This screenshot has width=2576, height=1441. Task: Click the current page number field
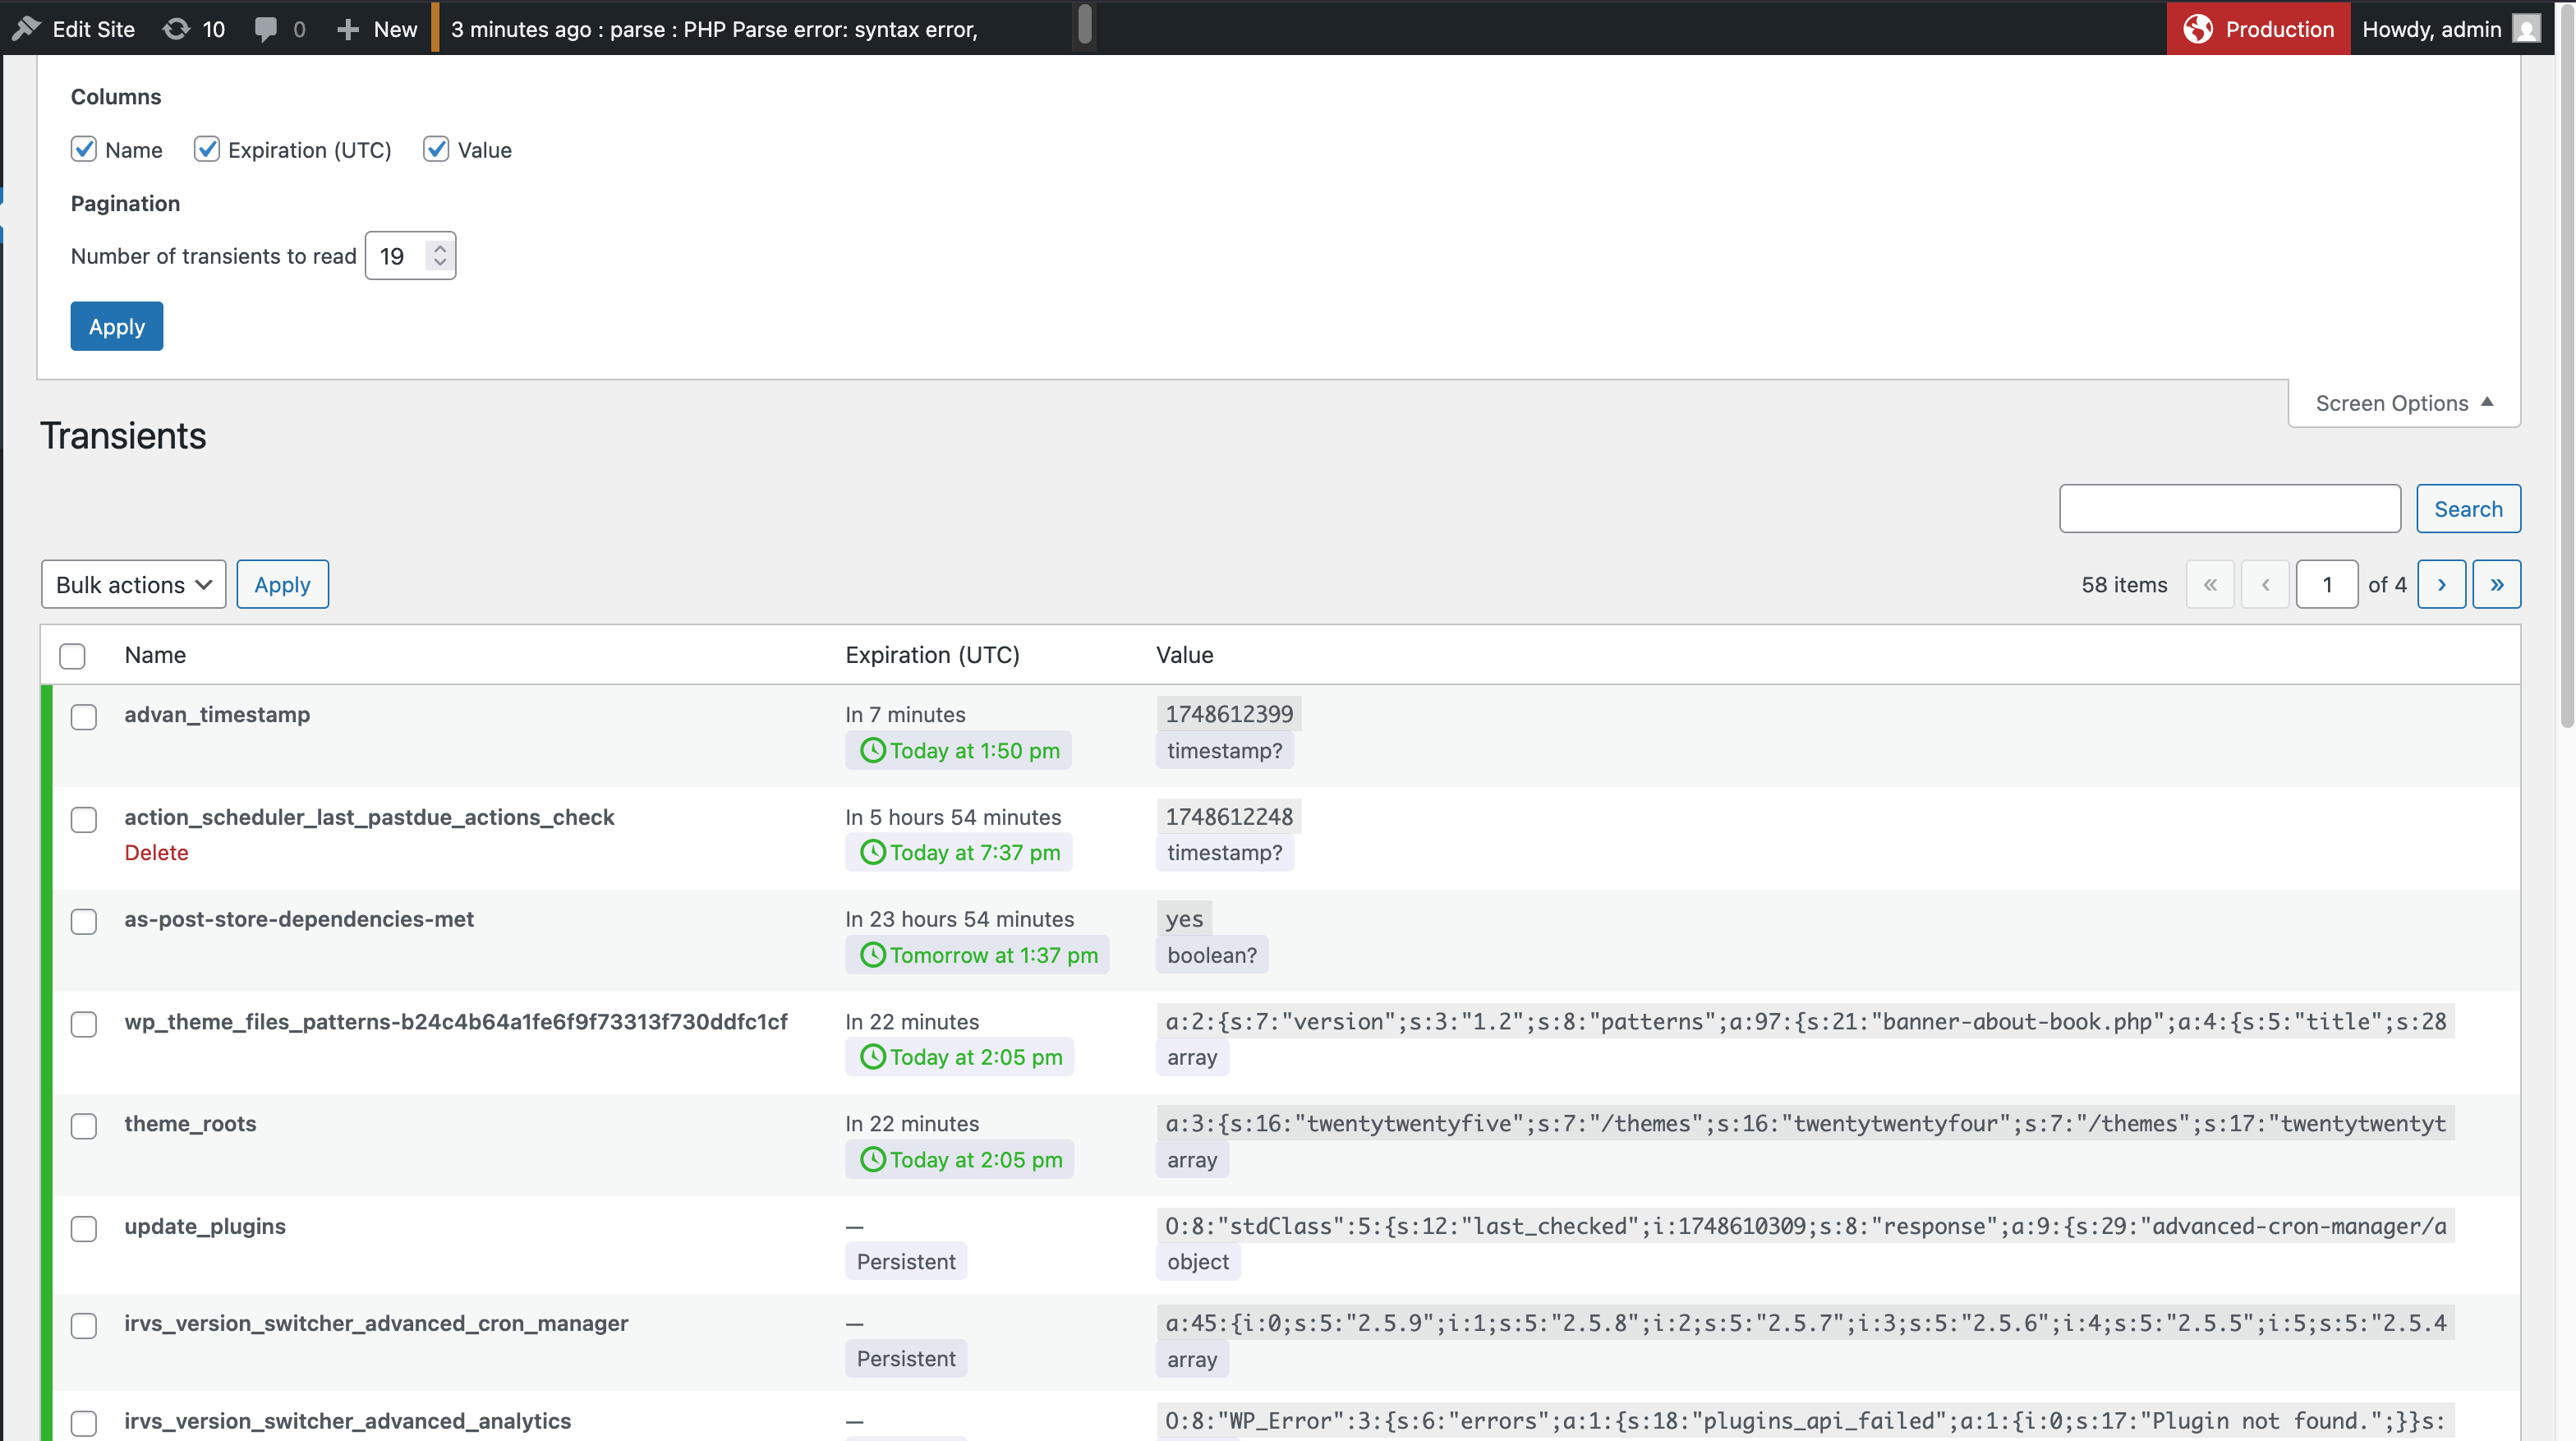coord(2327,584)
